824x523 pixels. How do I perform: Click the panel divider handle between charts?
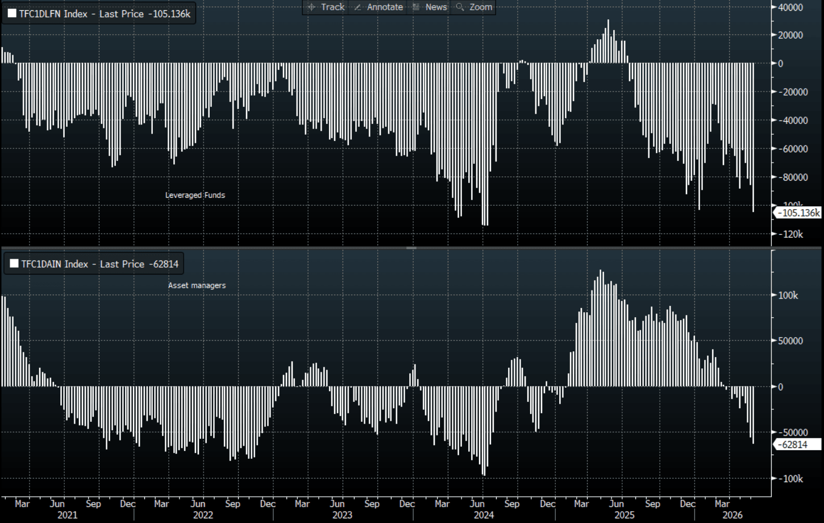pos(411,248)
